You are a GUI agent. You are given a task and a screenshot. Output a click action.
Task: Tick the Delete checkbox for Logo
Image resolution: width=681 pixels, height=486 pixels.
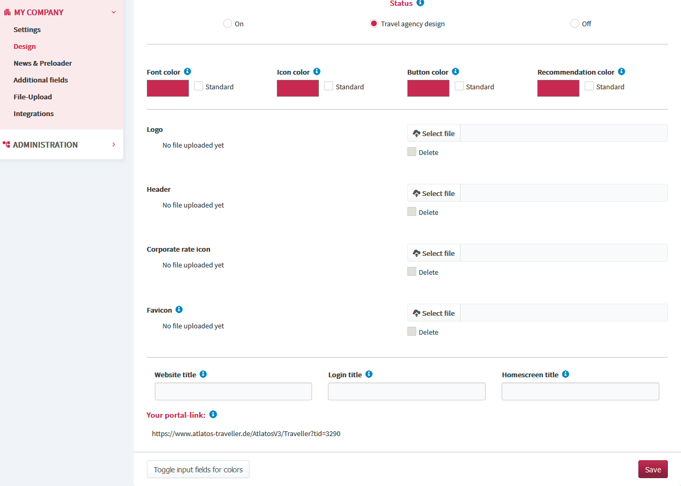(x=412, y=152)
